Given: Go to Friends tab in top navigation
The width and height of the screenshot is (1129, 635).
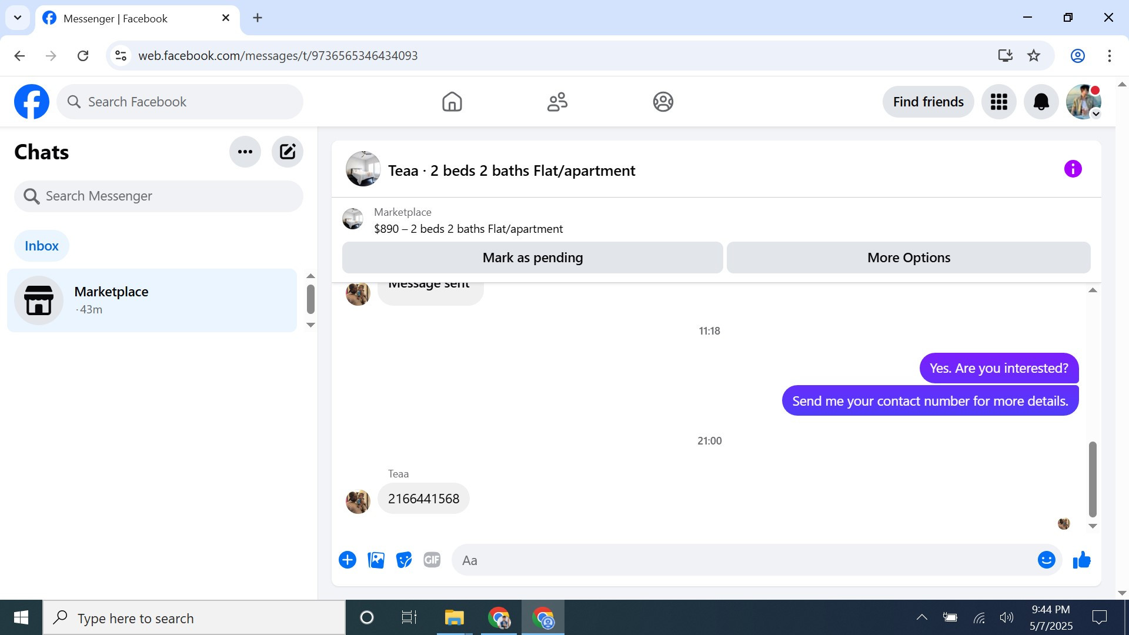Looking at the screenshot, I should click(x=557, y=102).
